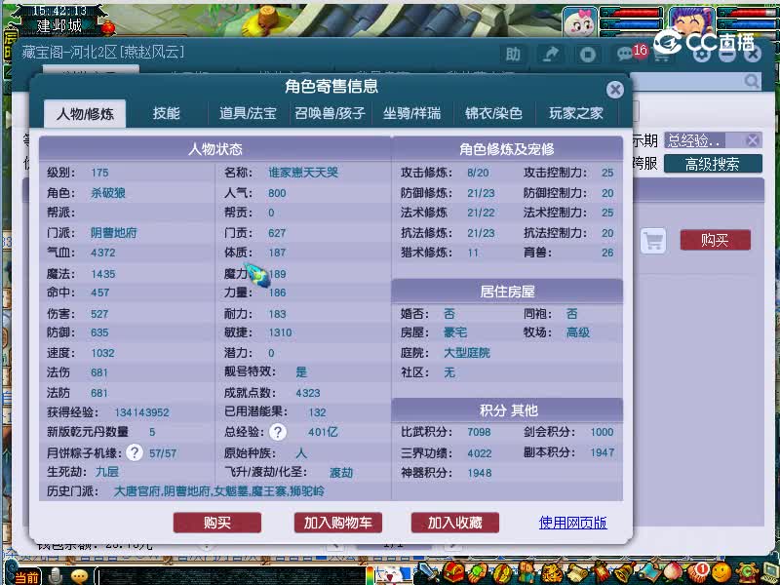Image resolution: width=780 pixels, height=585 pixels.
Task: Click the character's red health bar at top right
Action: 748,13
